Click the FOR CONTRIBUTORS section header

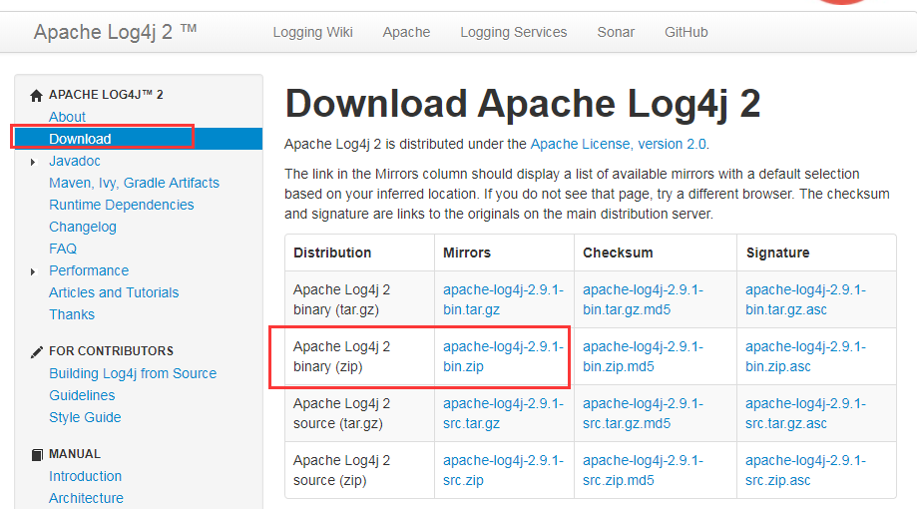coord(111,351)
